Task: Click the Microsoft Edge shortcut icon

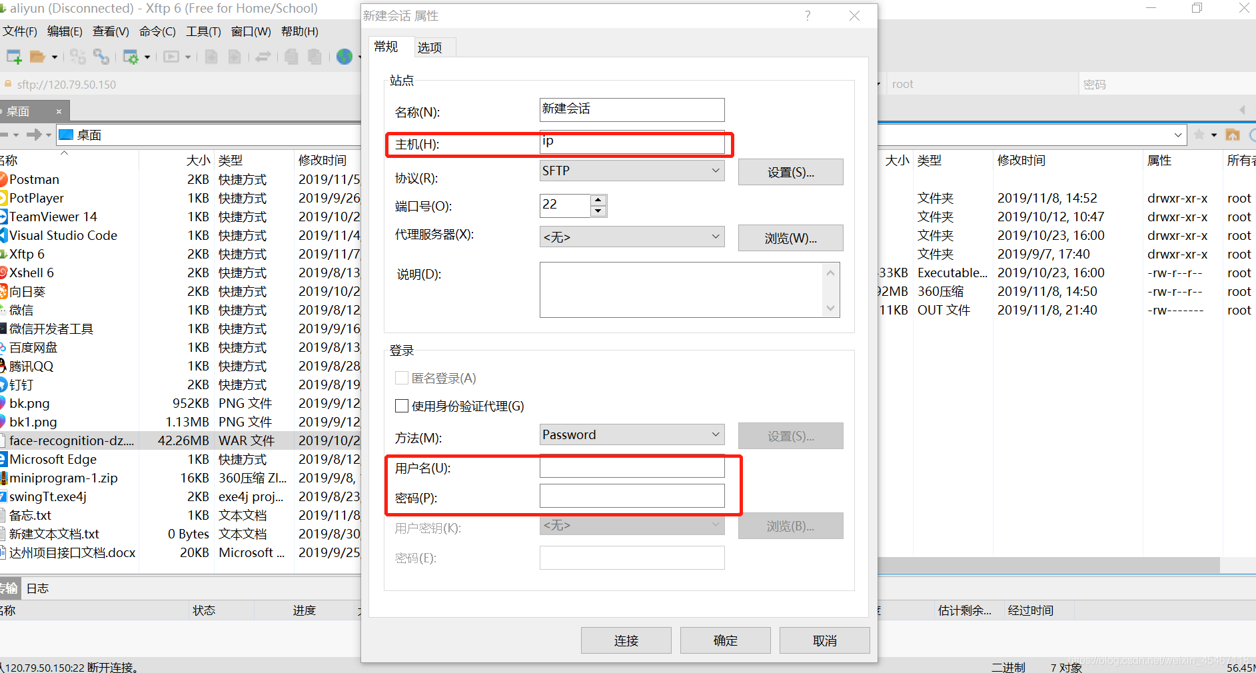Action: coord(3,459)
